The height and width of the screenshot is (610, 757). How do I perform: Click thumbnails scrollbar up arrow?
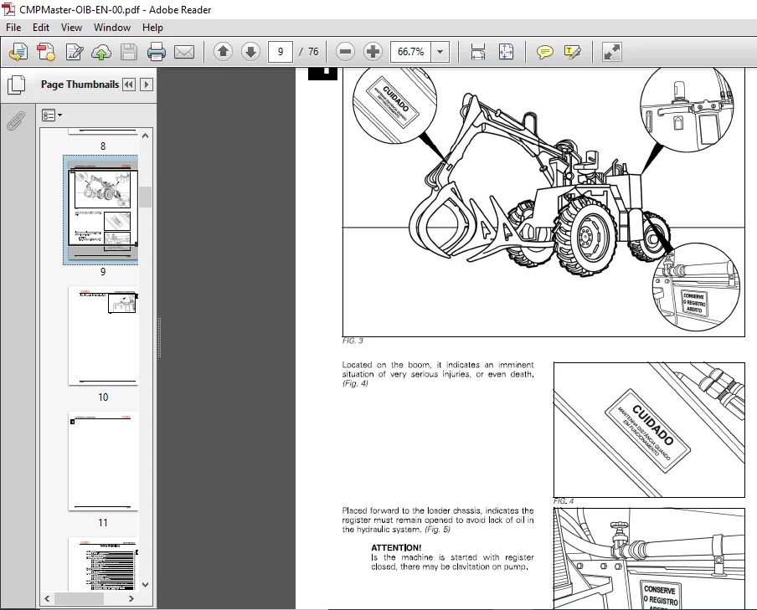[x=146, y=136]
